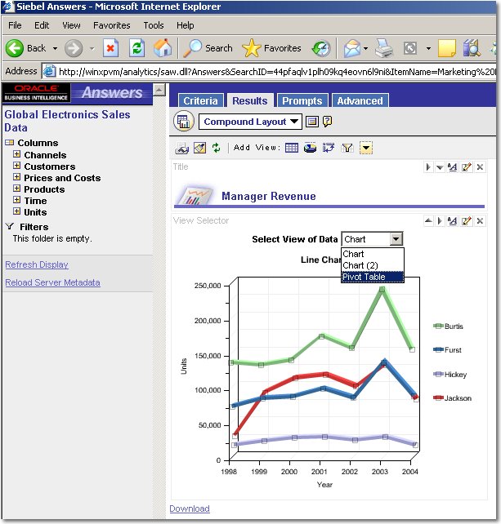Expand the Products folder
Viewport: 501px width, 524px height.
(16, 189)
